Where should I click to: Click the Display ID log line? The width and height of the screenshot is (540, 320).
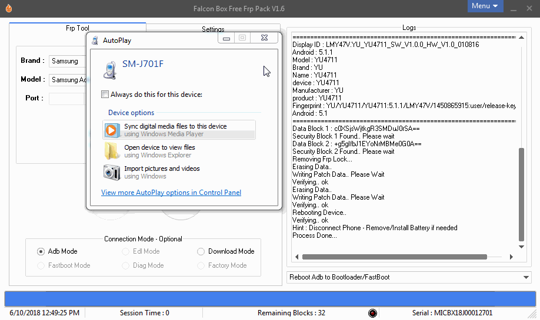pyautogui.click(x=386, y=45)
